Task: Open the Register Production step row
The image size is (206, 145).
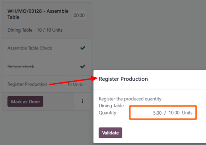Action: [27, 84]
